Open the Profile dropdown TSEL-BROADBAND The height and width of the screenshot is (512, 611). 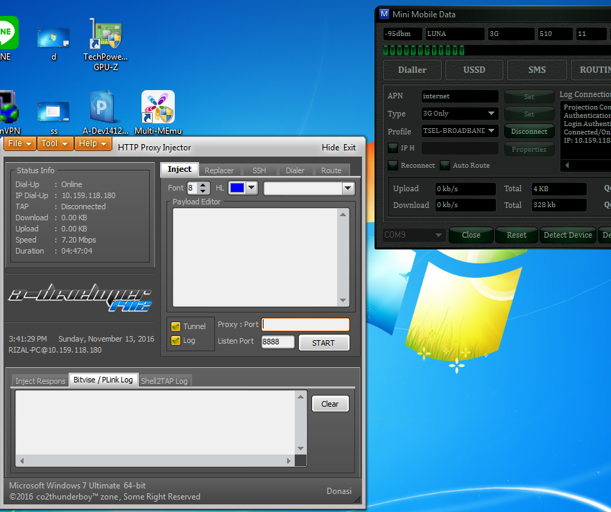click(460, 131)
